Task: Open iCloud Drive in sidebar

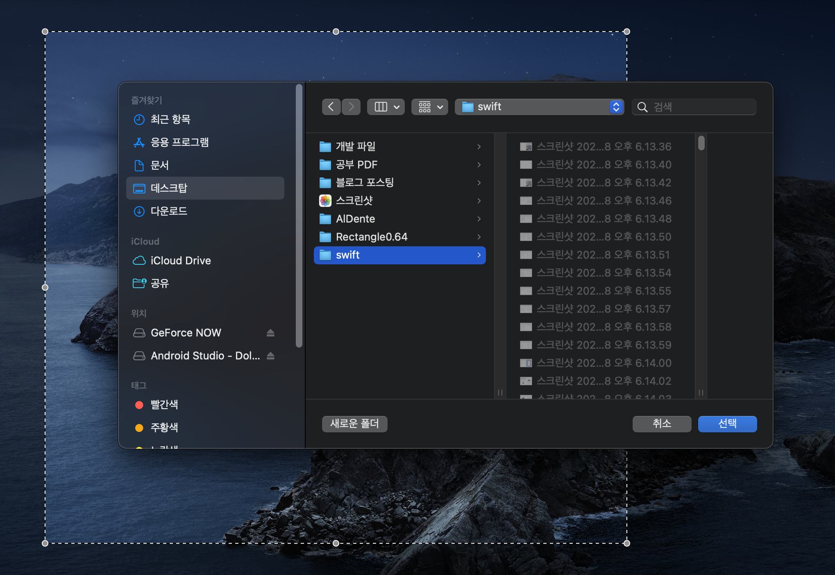Action: 180,261
